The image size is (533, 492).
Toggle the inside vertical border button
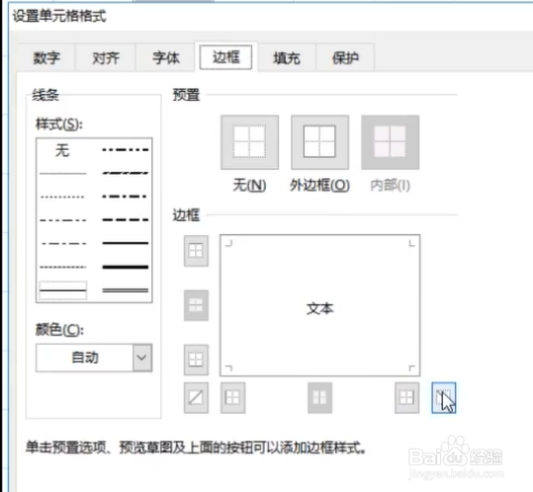point(319,397)
